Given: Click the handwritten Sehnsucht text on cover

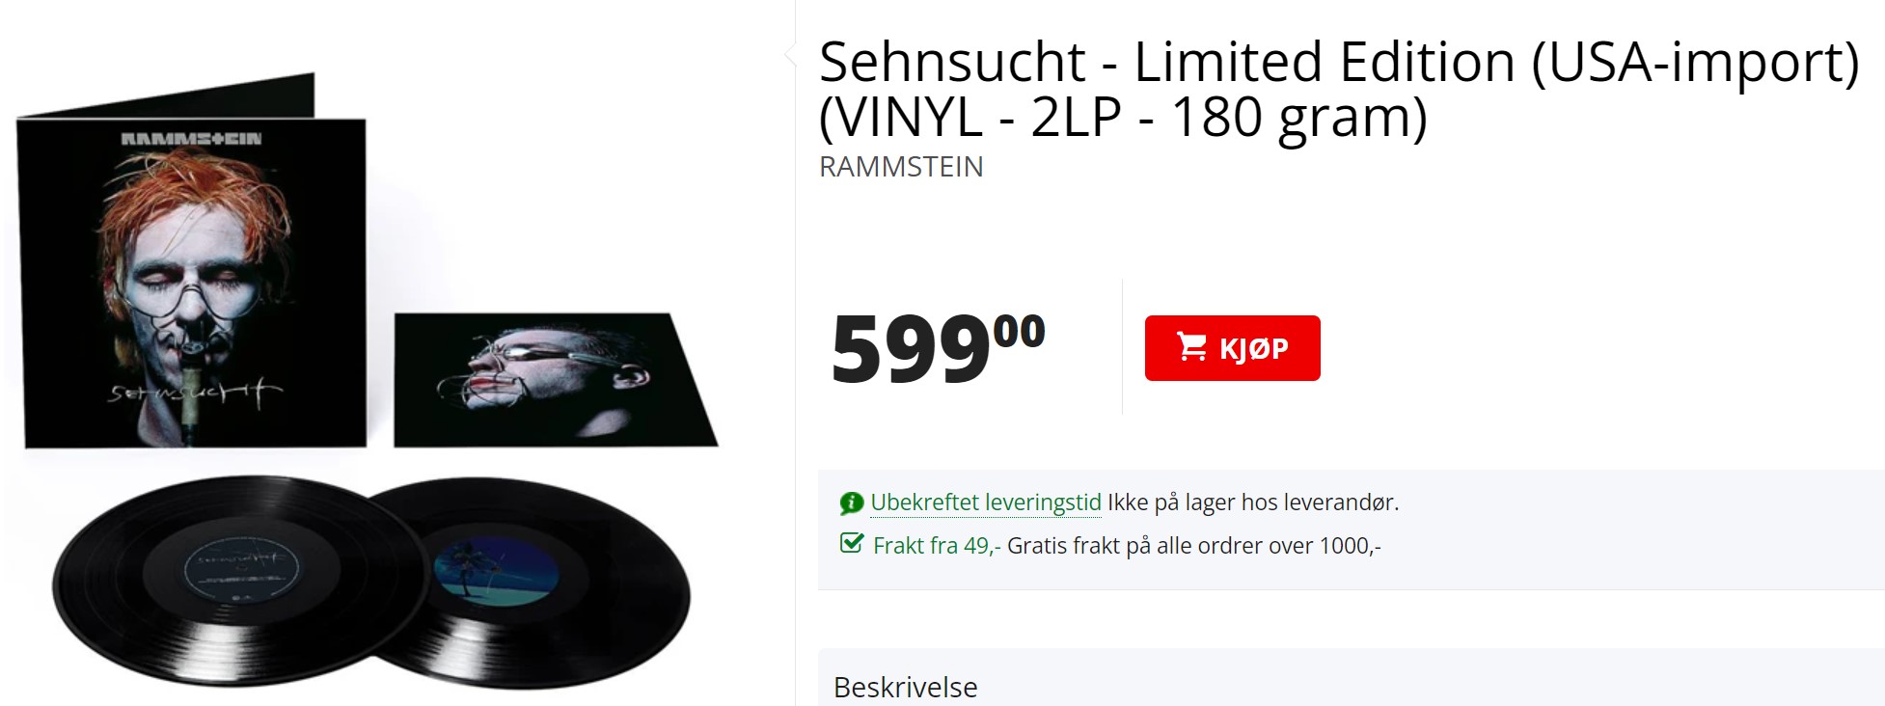Looking at the screenshot, I should tap(193, 394).
